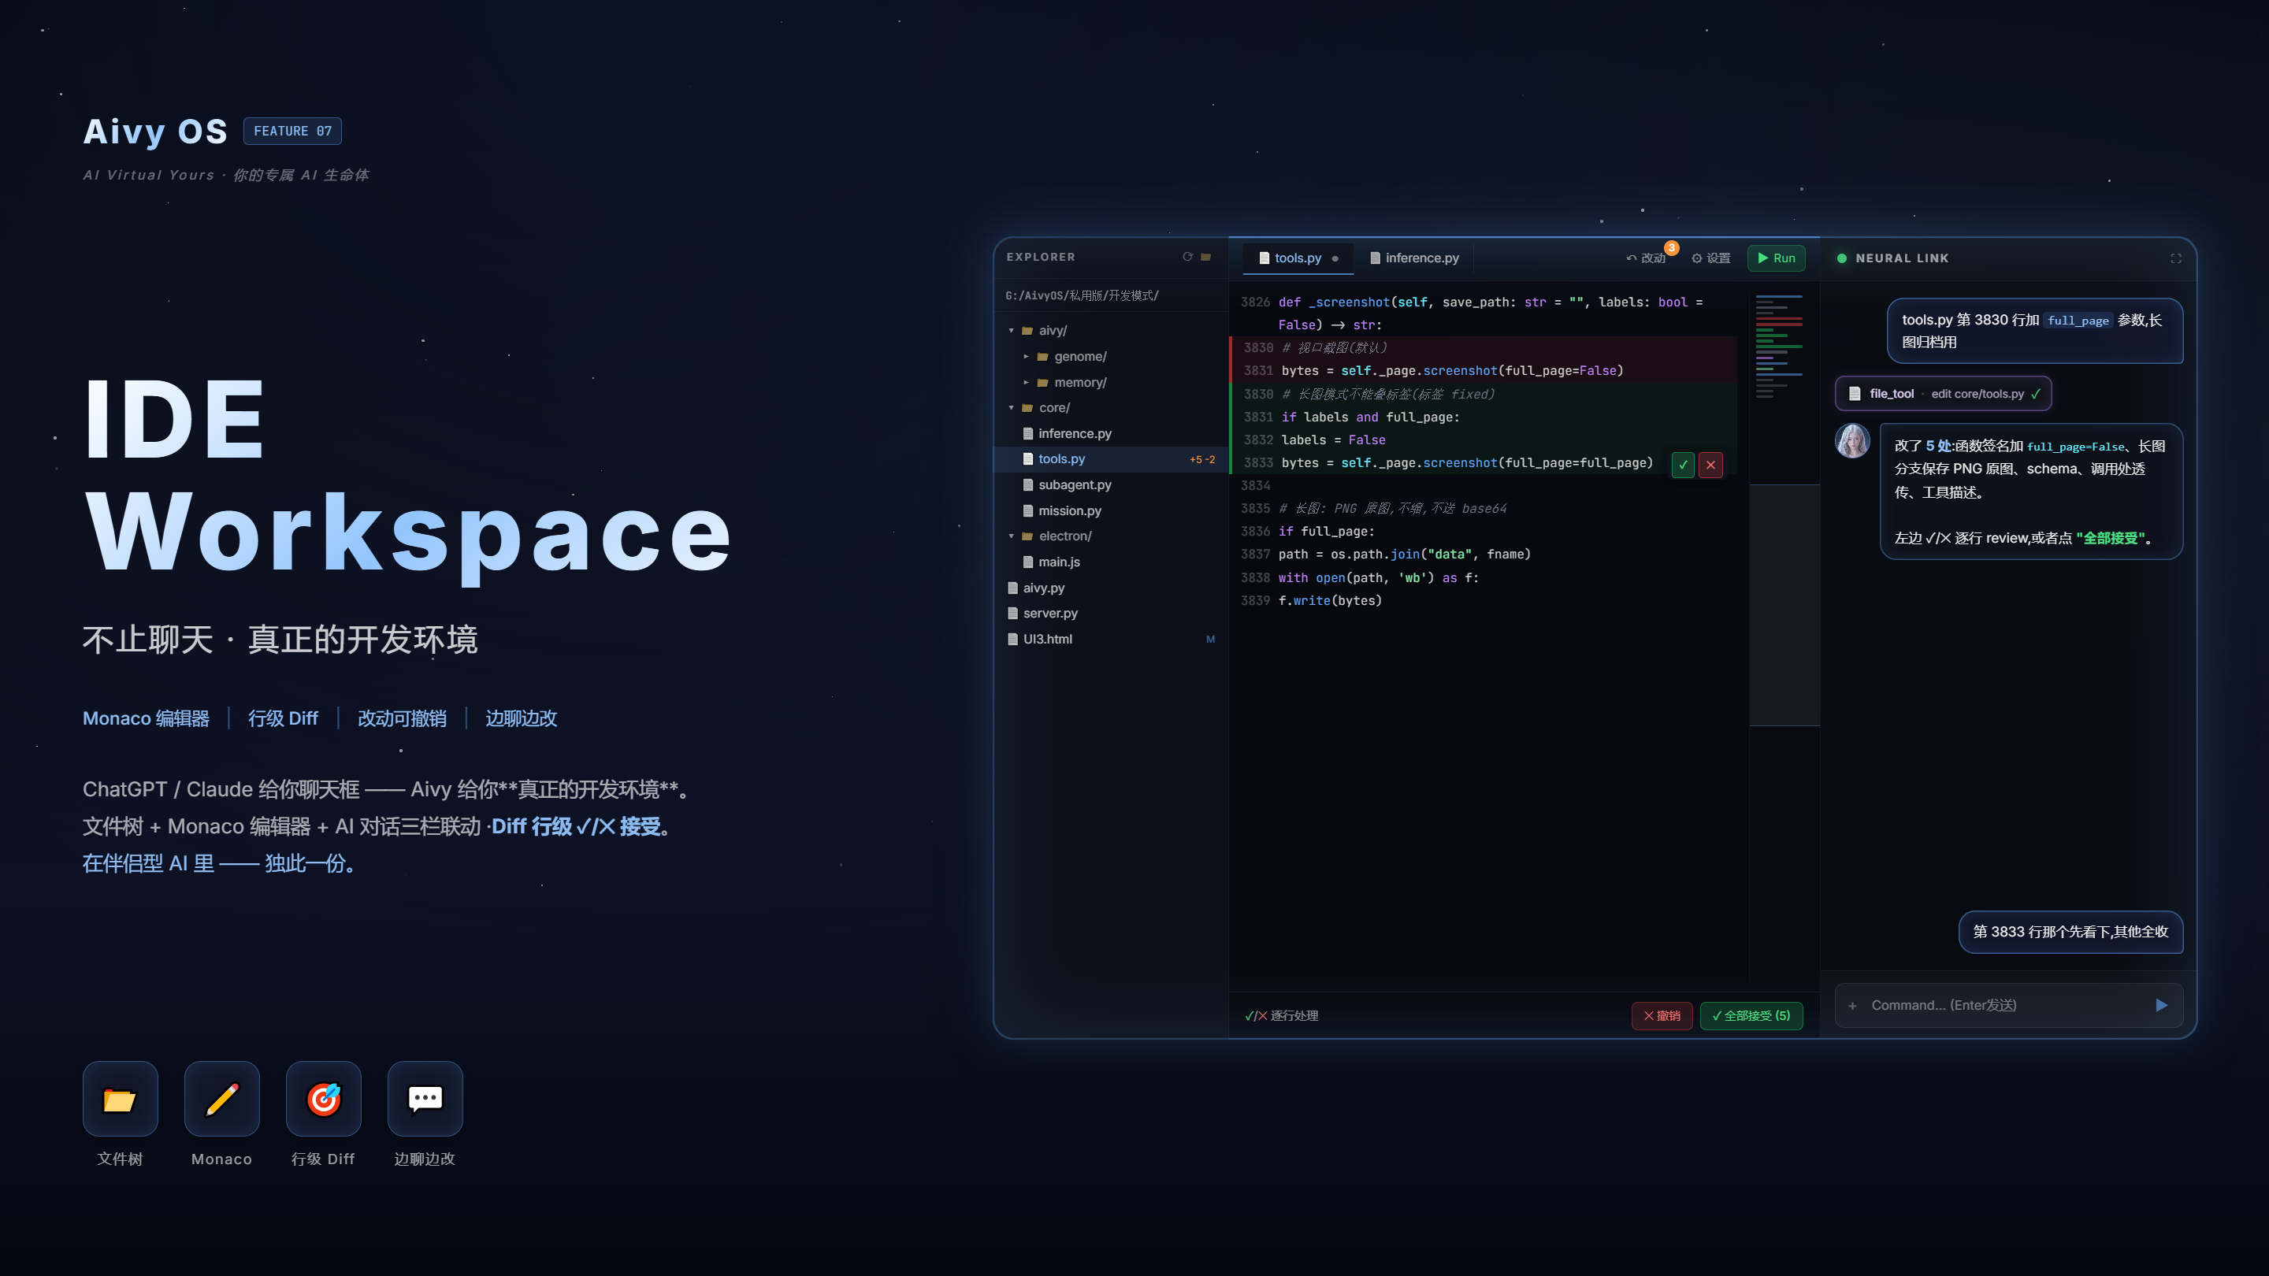Open server.py in the file tree

[x=1110, y=613]
